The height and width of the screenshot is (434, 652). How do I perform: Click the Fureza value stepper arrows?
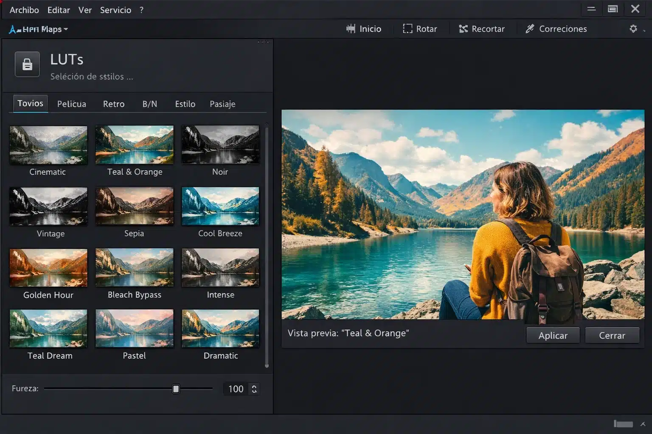tap(254, 389)
